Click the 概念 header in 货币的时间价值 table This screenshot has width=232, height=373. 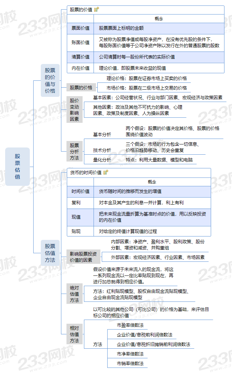pyautogui.click(x=152, y=182)
